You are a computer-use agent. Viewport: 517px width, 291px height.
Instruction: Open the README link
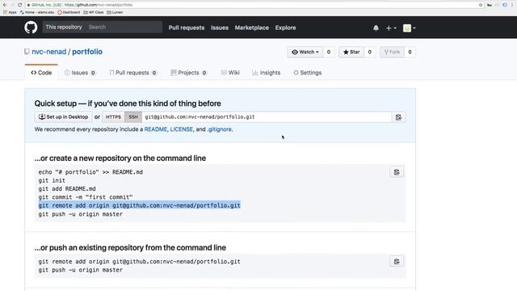tap(156, 129)
